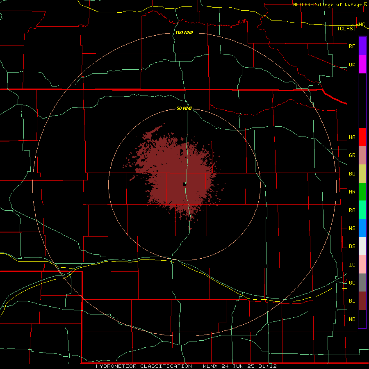
Task: Click the HYDROMETEOR CLASSIFICATION caption text
Action: [144, 366]
